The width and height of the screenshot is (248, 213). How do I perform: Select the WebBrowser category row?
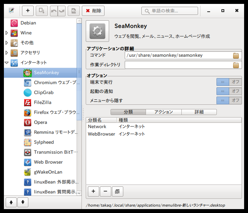pyautogui.click(x=164, y=134)
